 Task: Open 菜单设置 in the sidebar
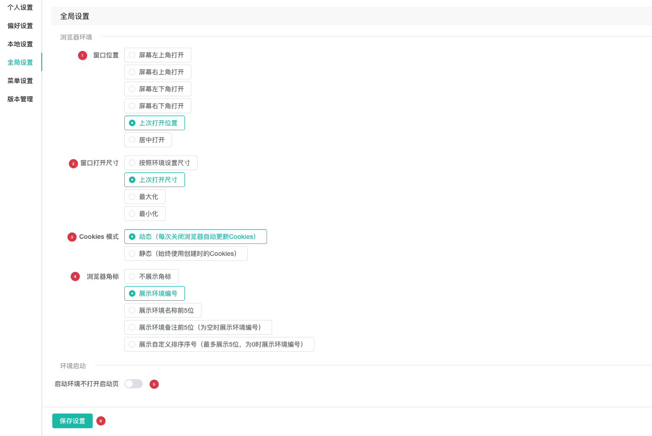tap(20, 81)
